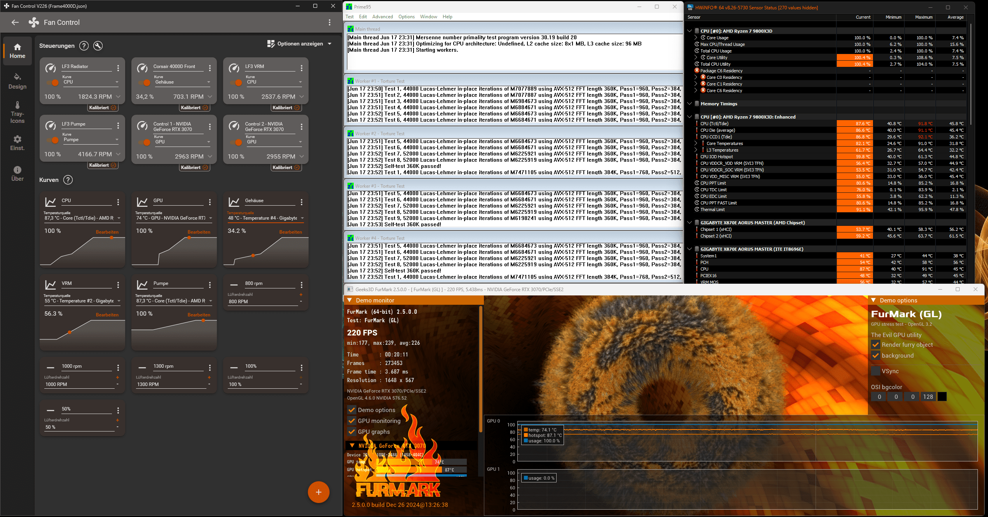The height and width of the screenshot is (517, 988).
Task: Click Bearbeiten on the Pumpe curve
Action: point(199,315)
